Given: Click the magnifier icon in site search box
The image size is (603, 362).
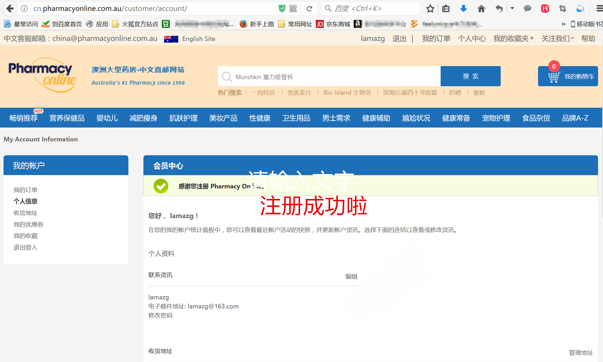Looking at the screenshot, I should click(227, 76).
